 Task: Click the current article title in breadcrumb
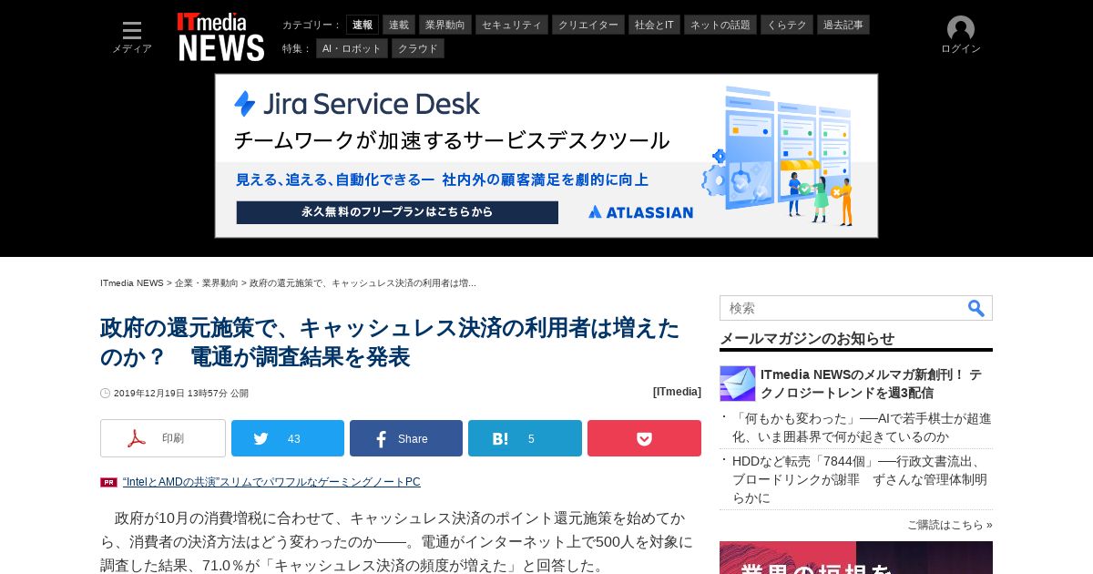[x=363, y=283]
